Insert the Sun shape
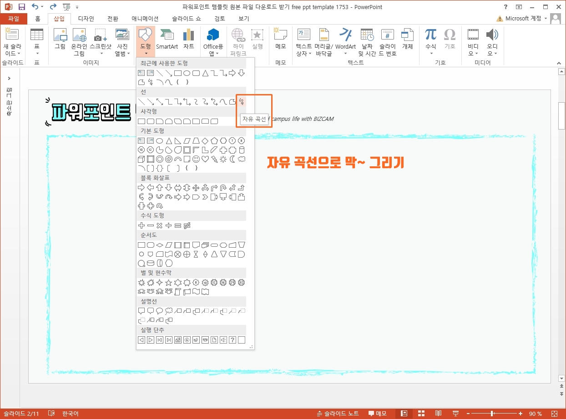Screen dimensions: 566x419 click(x=223, y=159)
